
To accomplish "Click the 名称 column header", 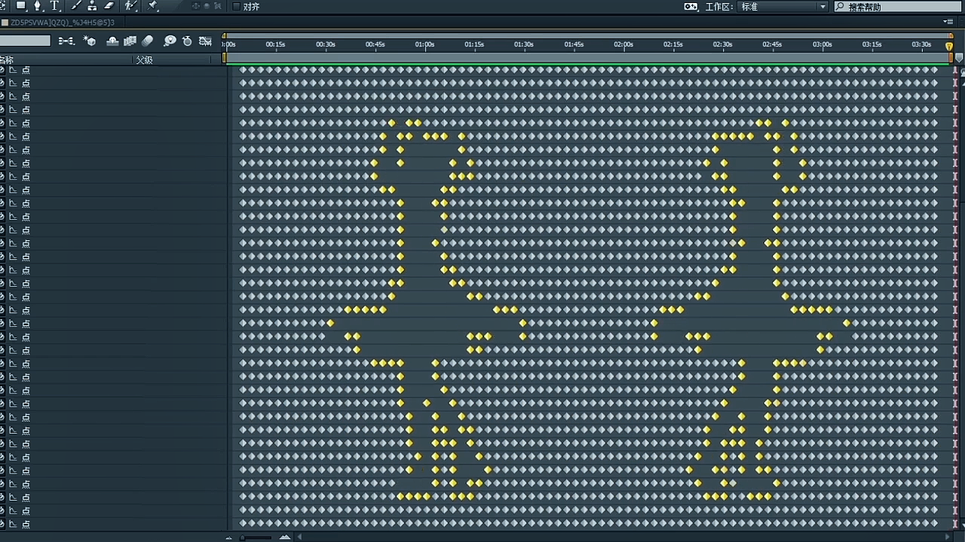I will pos(7,60).
